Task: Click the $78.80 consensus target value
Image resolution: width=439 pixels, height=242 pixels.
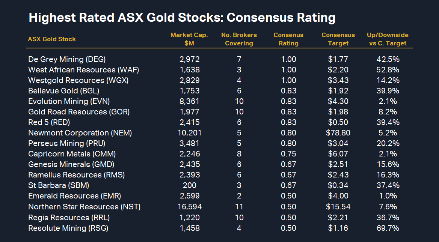Action: point(338,133)
